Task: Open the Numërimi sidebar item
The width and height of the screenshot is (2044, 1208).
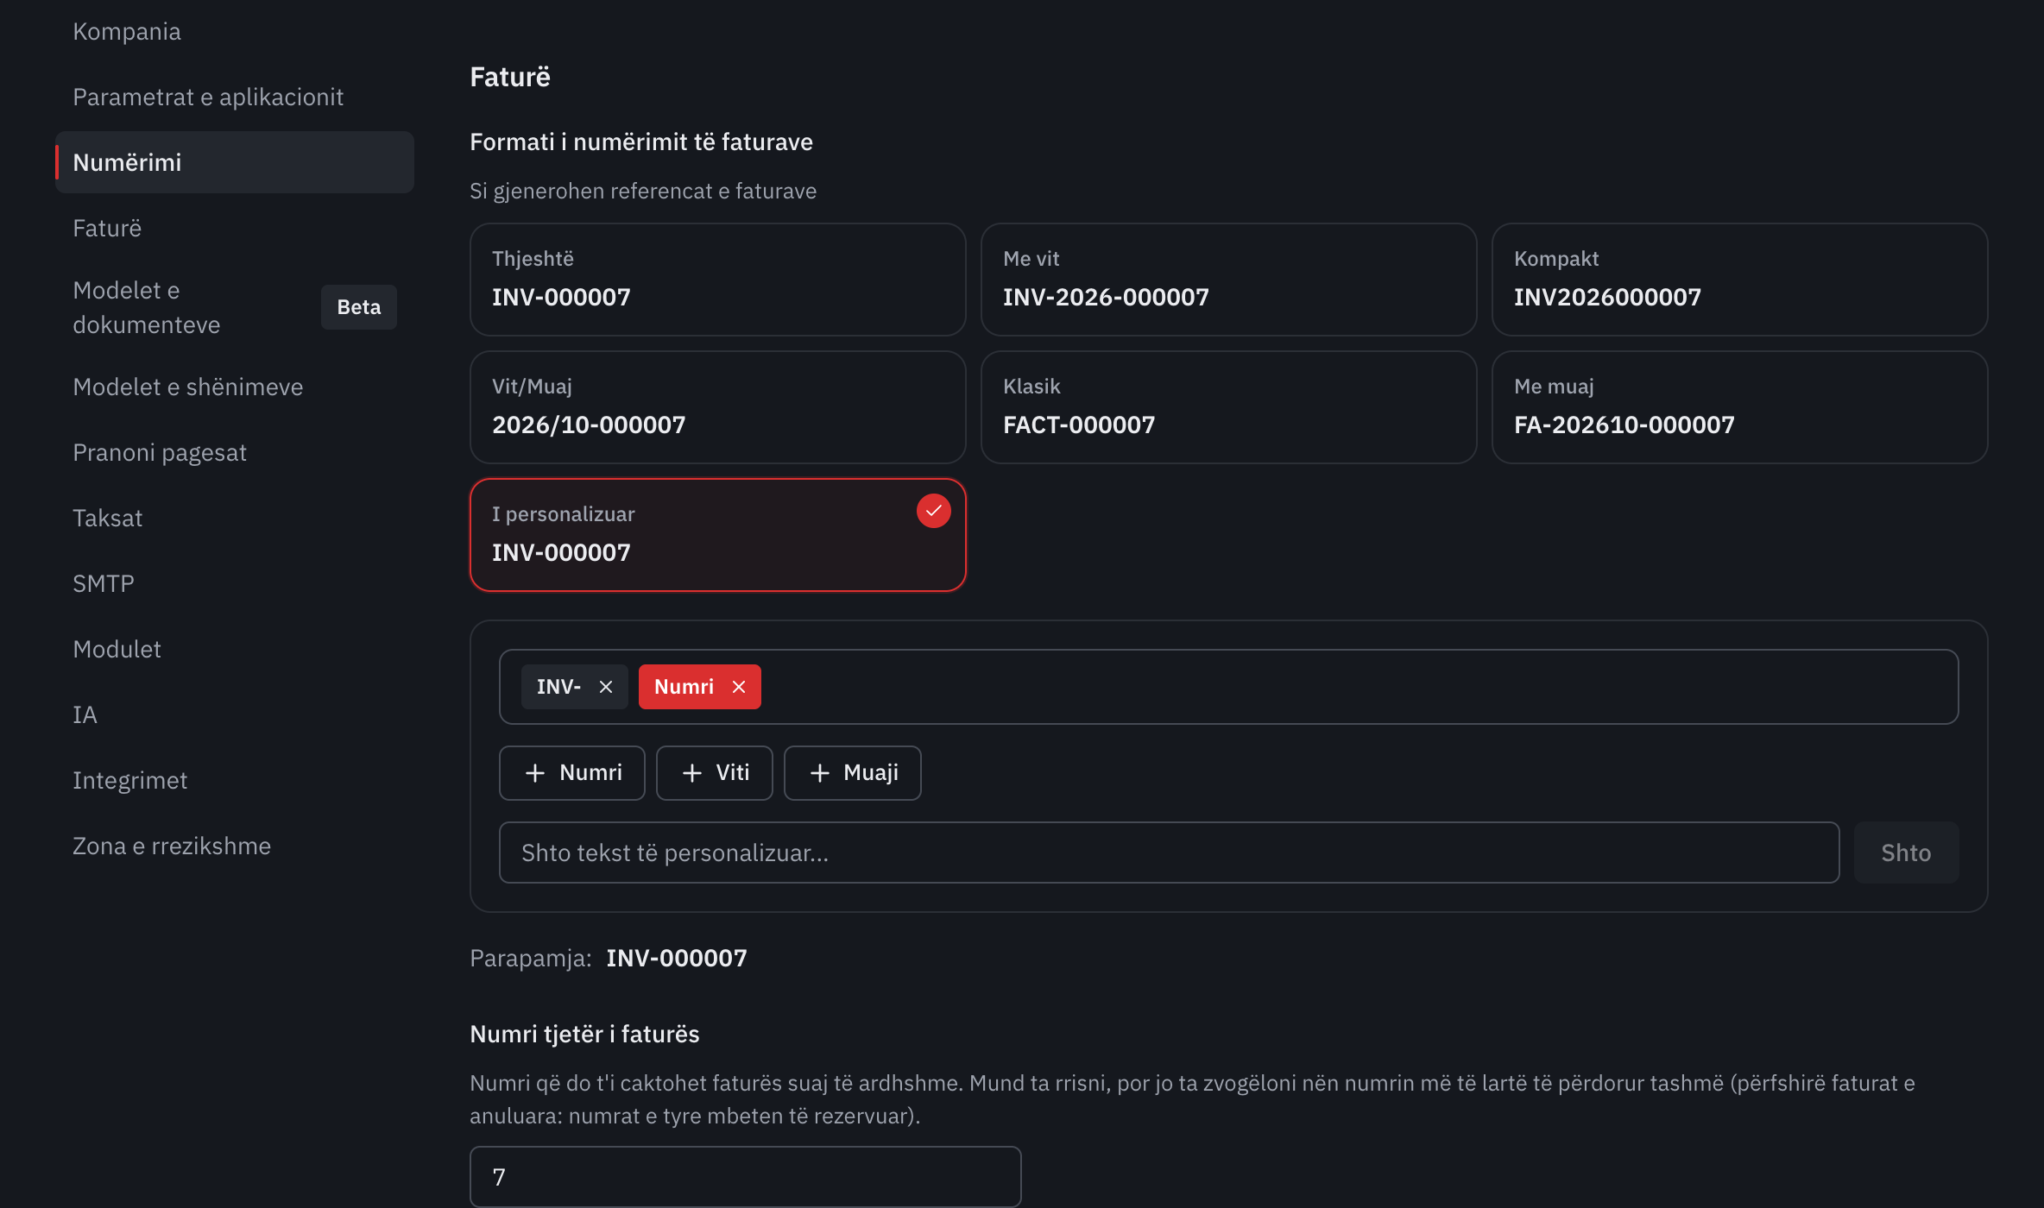Action: (x=235, y=162)
